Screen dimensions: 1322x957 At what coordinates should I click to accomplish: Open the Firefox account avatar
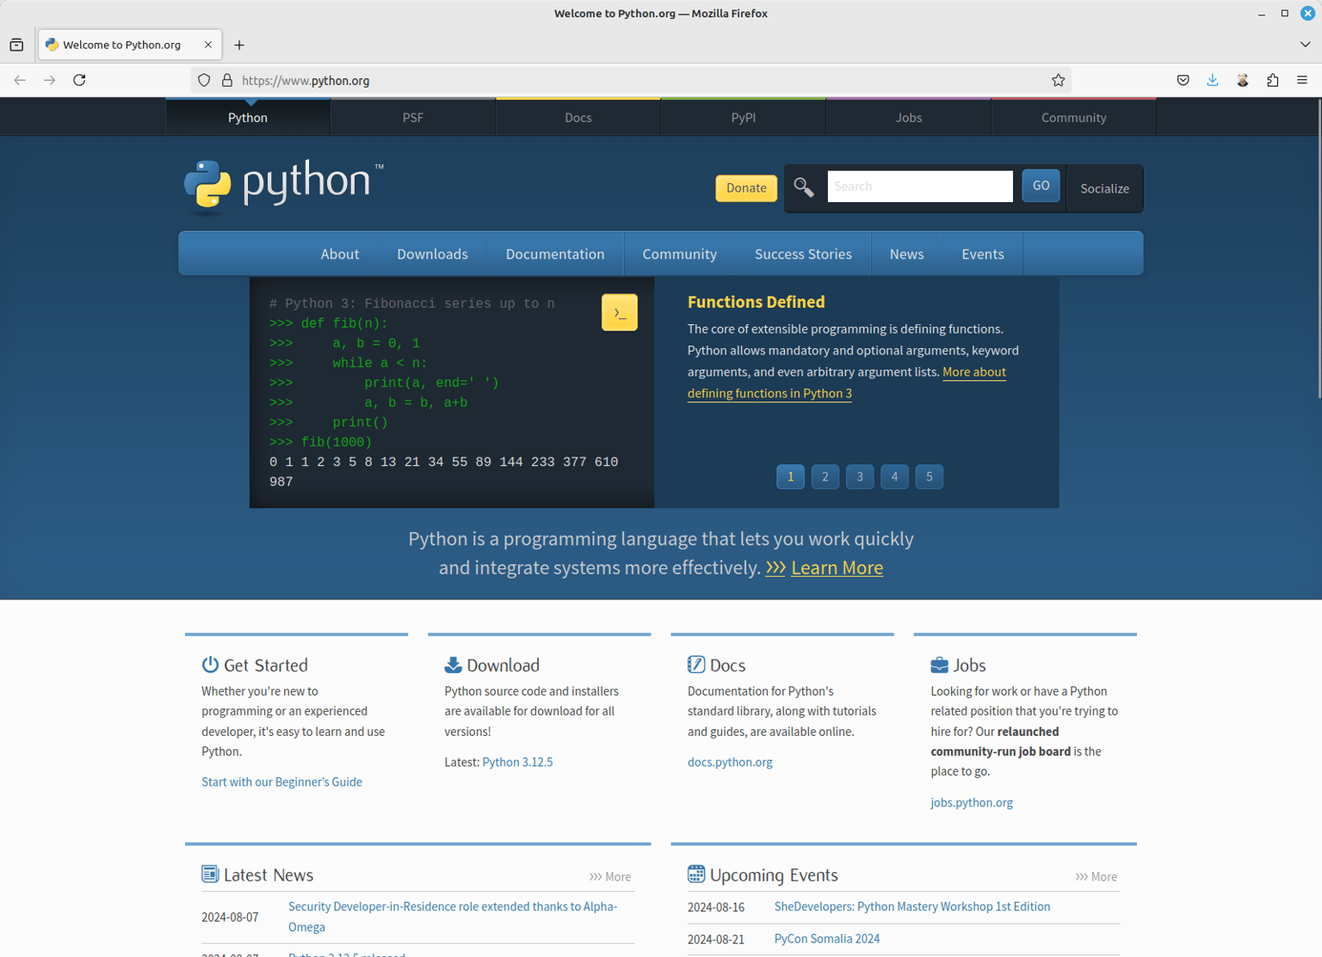(1243, 80)
